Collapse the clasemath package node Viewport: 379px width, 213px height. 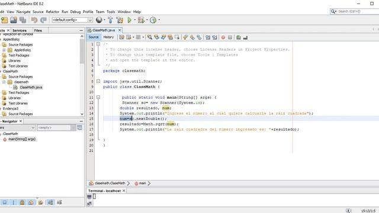pos(4,82)
